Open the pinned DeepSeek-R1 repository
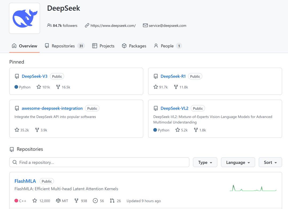The width and height of the screenshot is (288, 209). click(173, 76)
